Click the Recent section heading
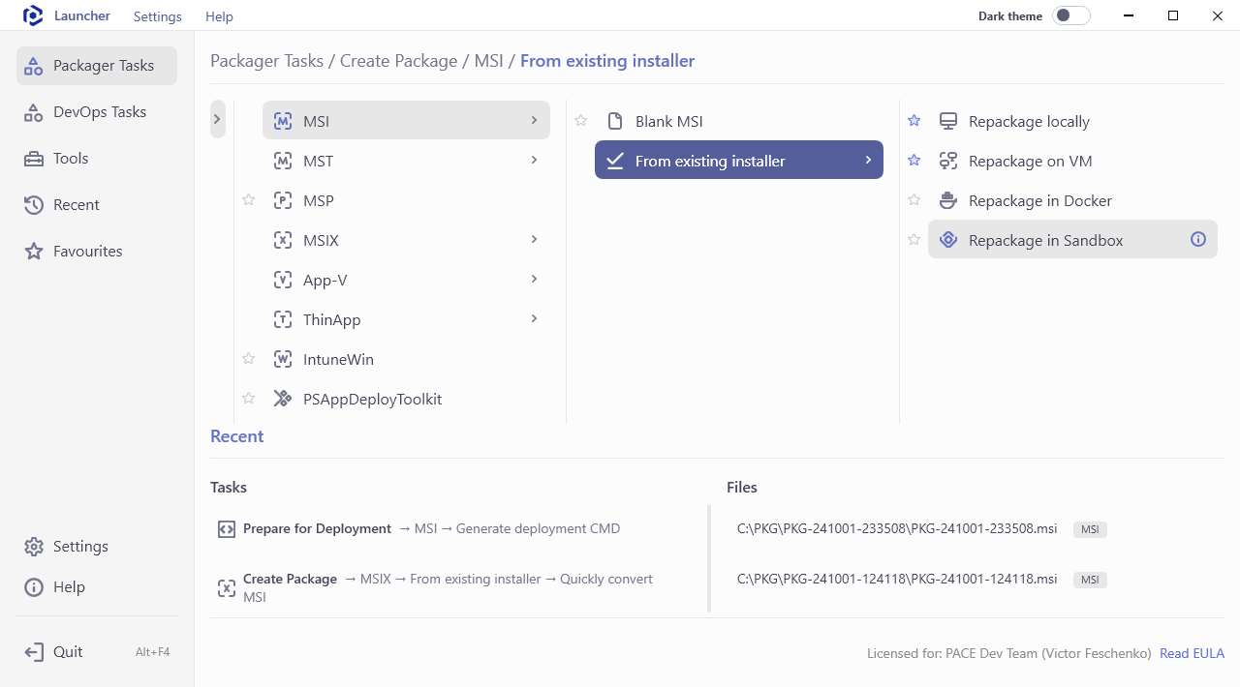This screenshot has width=1240, height=687. pyautogui.click(x=237, y=436)
